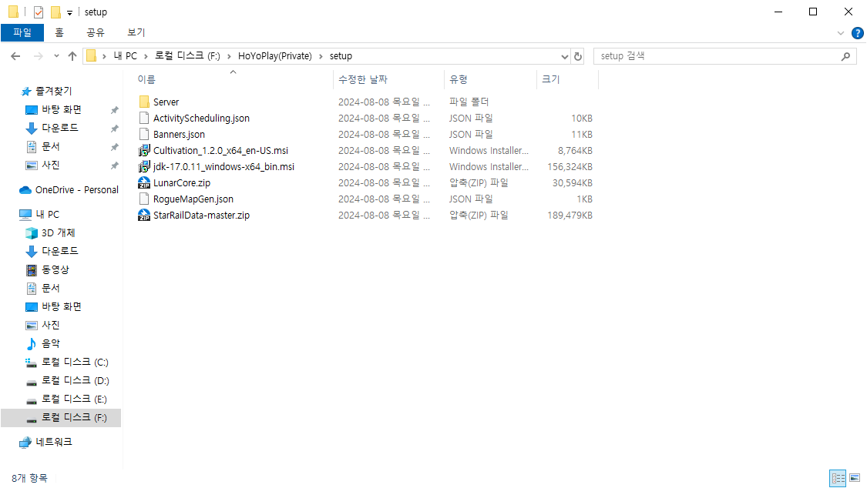Viewport: 867px width, 488px height.
Task: Open 3D 개체 in navigation pane
Action: pyautogui.click(x=51, y=233)
